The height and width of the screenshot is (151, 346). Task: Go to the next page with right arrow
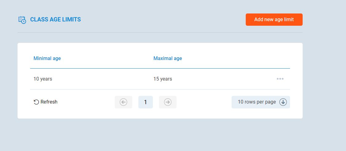pyautogui.click(x=168, y=102)
